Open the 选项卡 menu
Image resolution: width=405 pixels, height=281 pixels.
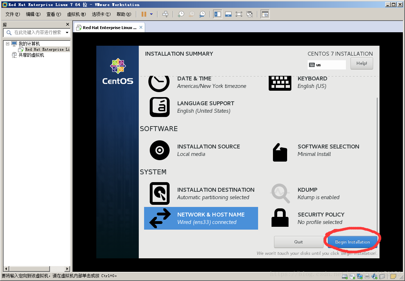[101, 14]
